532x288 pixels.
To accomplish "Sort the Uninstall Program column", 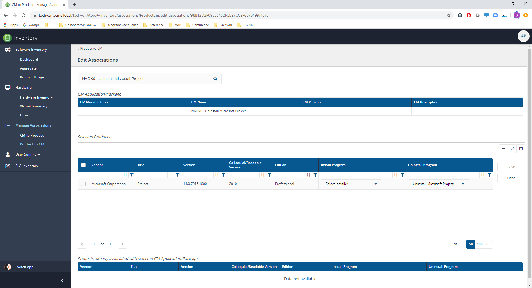I will click(x=483, y=175).
